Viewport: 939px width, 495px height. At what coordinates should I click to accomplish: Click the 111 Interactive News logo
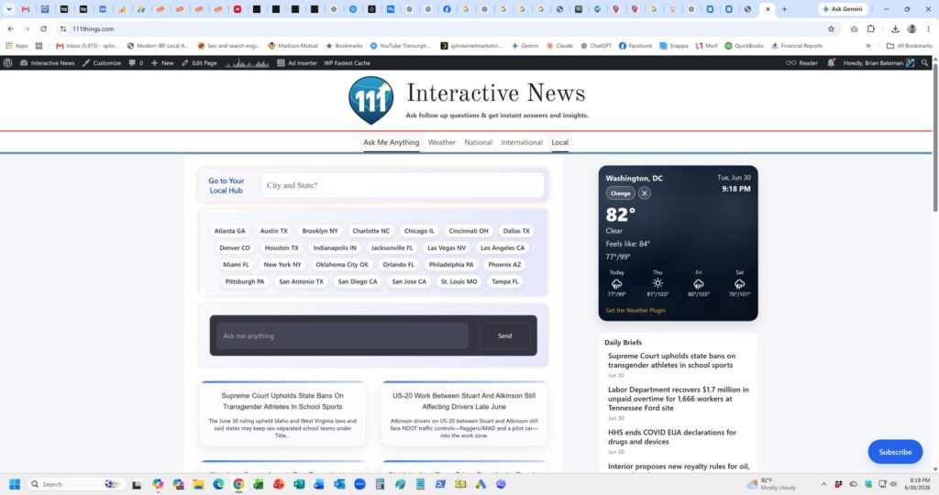click(371, 100)
